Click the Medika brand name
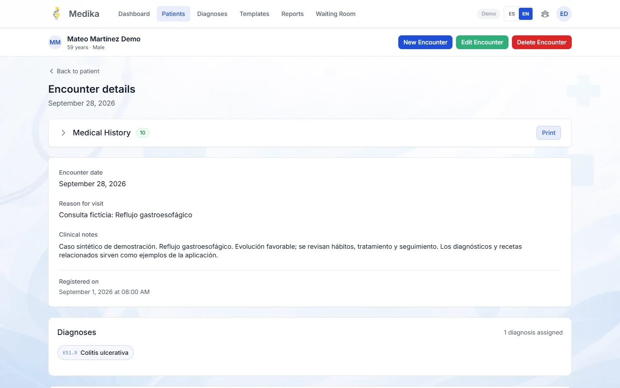 [84, 14]
